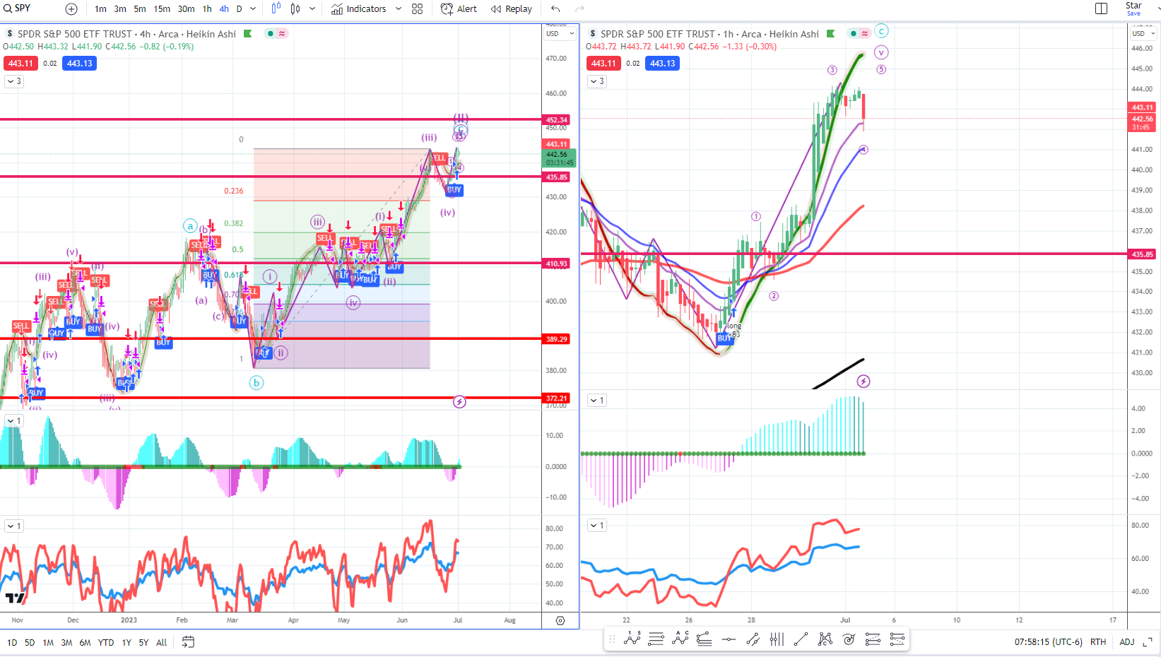Image resolution: width=1161 pixels, height=657 pixels.
Task: Select the Fib retracement lines tool
Action: click(x=704, y=639)
